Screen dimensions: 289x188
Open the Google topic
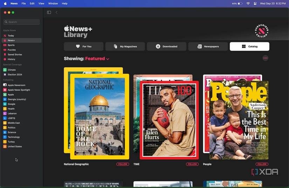[22, 104]
